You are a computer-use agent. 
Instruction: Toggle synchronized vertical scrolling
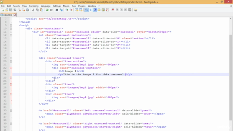pyautogui.click(x=76, y=10)
